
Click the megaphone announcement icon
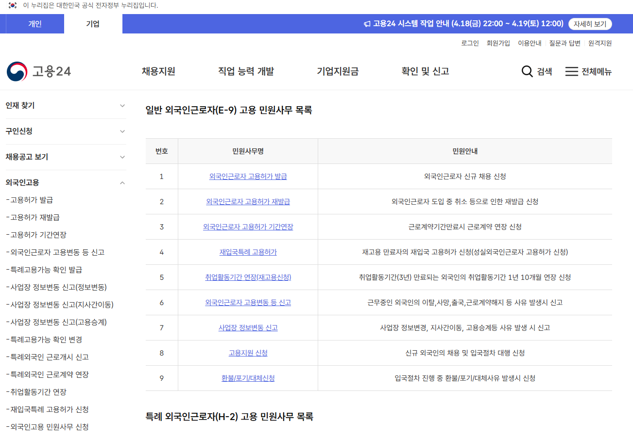tap(367, 24)
